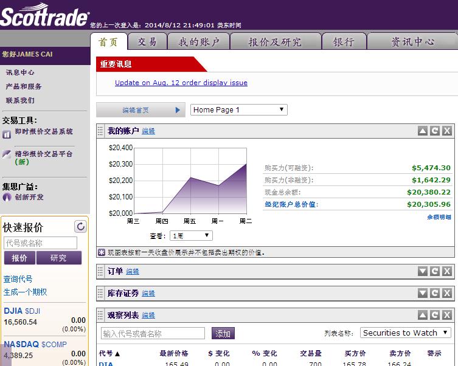This screenshot has height=366, width=458.
Task: Switch to the 交易 tab
Action: tap(147, 41)
